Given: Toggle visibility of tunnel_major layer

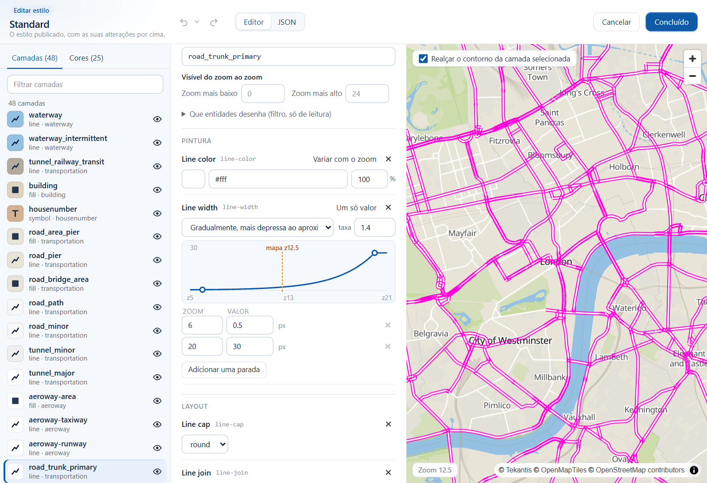Looking at the screenshot, I should [x=157, y=377].
